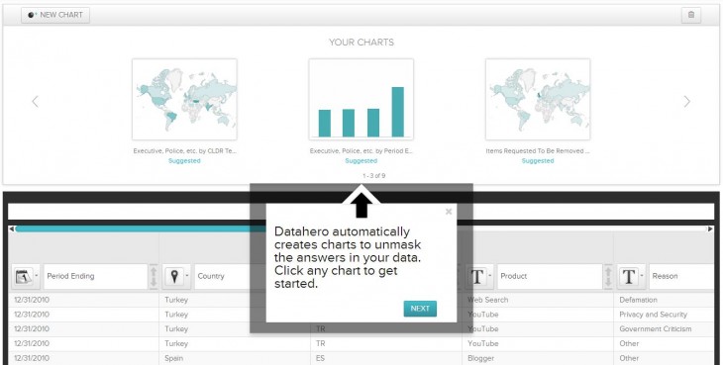Select the date cell in the Spain row

pyautogui.click(x=84, y=358)
